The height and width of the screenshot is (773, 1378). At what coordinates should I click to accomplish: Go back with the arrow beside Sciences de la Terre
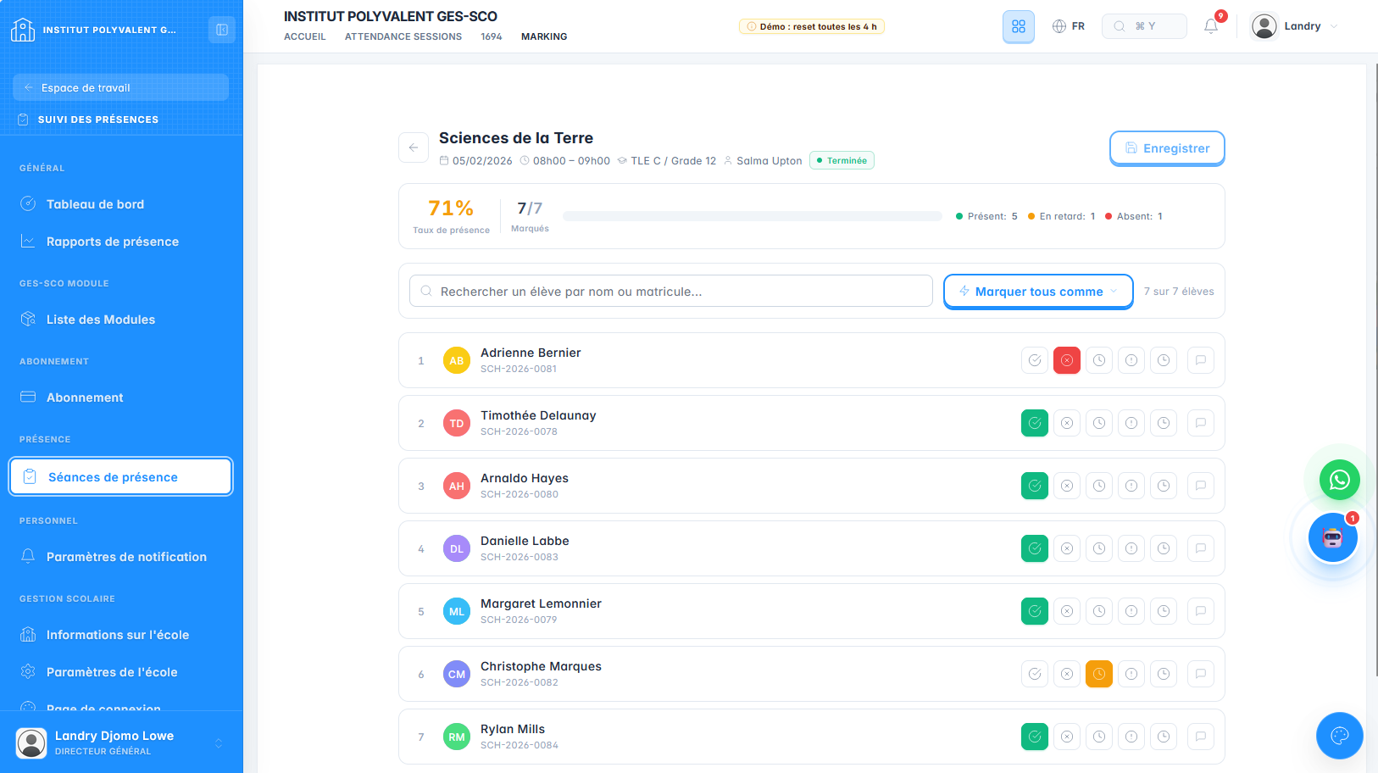pyautogui.click(x=414, y=147)
